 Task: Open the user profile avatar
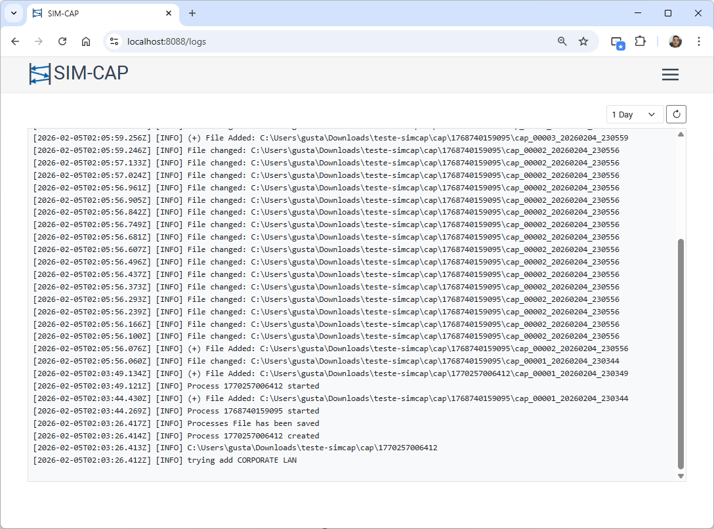675,41
